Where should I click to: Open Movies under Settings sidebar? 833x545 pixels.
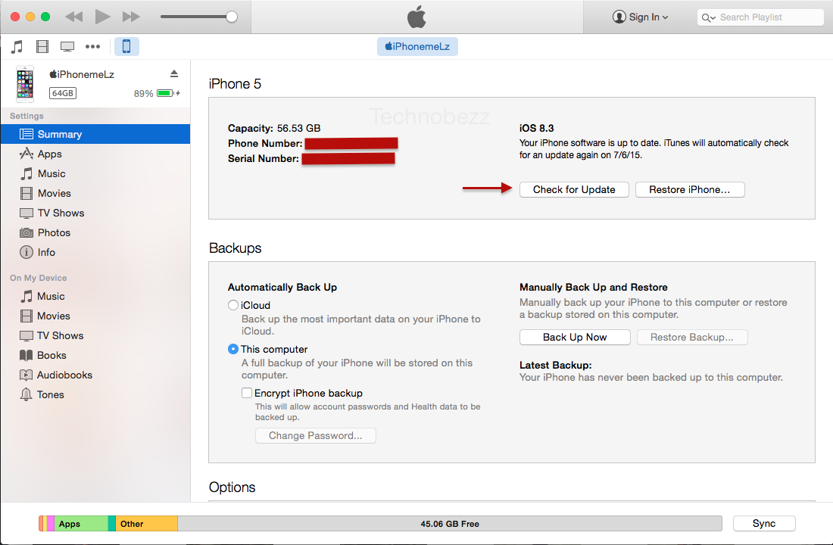pyautogui.click(x=95, y=193)
